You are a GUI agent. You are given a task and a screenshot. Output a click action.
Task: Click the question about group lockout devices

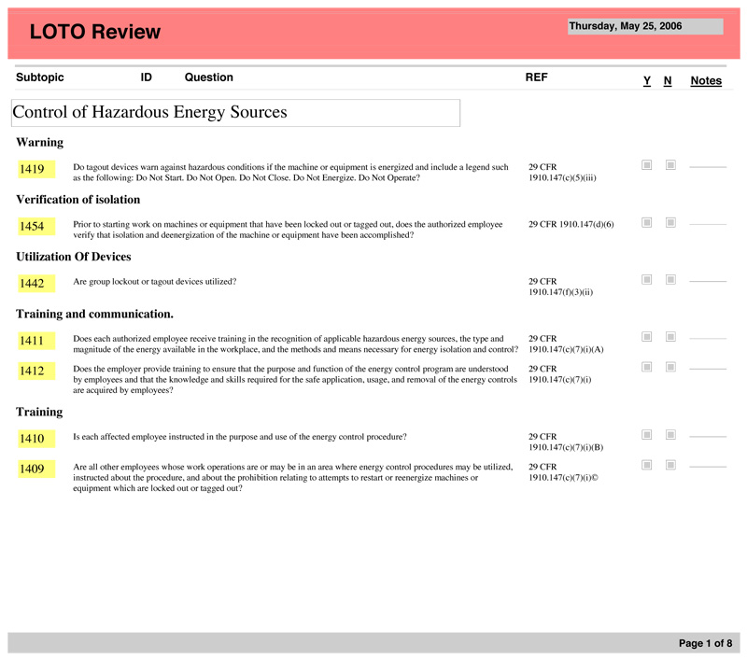pos(155,281)
